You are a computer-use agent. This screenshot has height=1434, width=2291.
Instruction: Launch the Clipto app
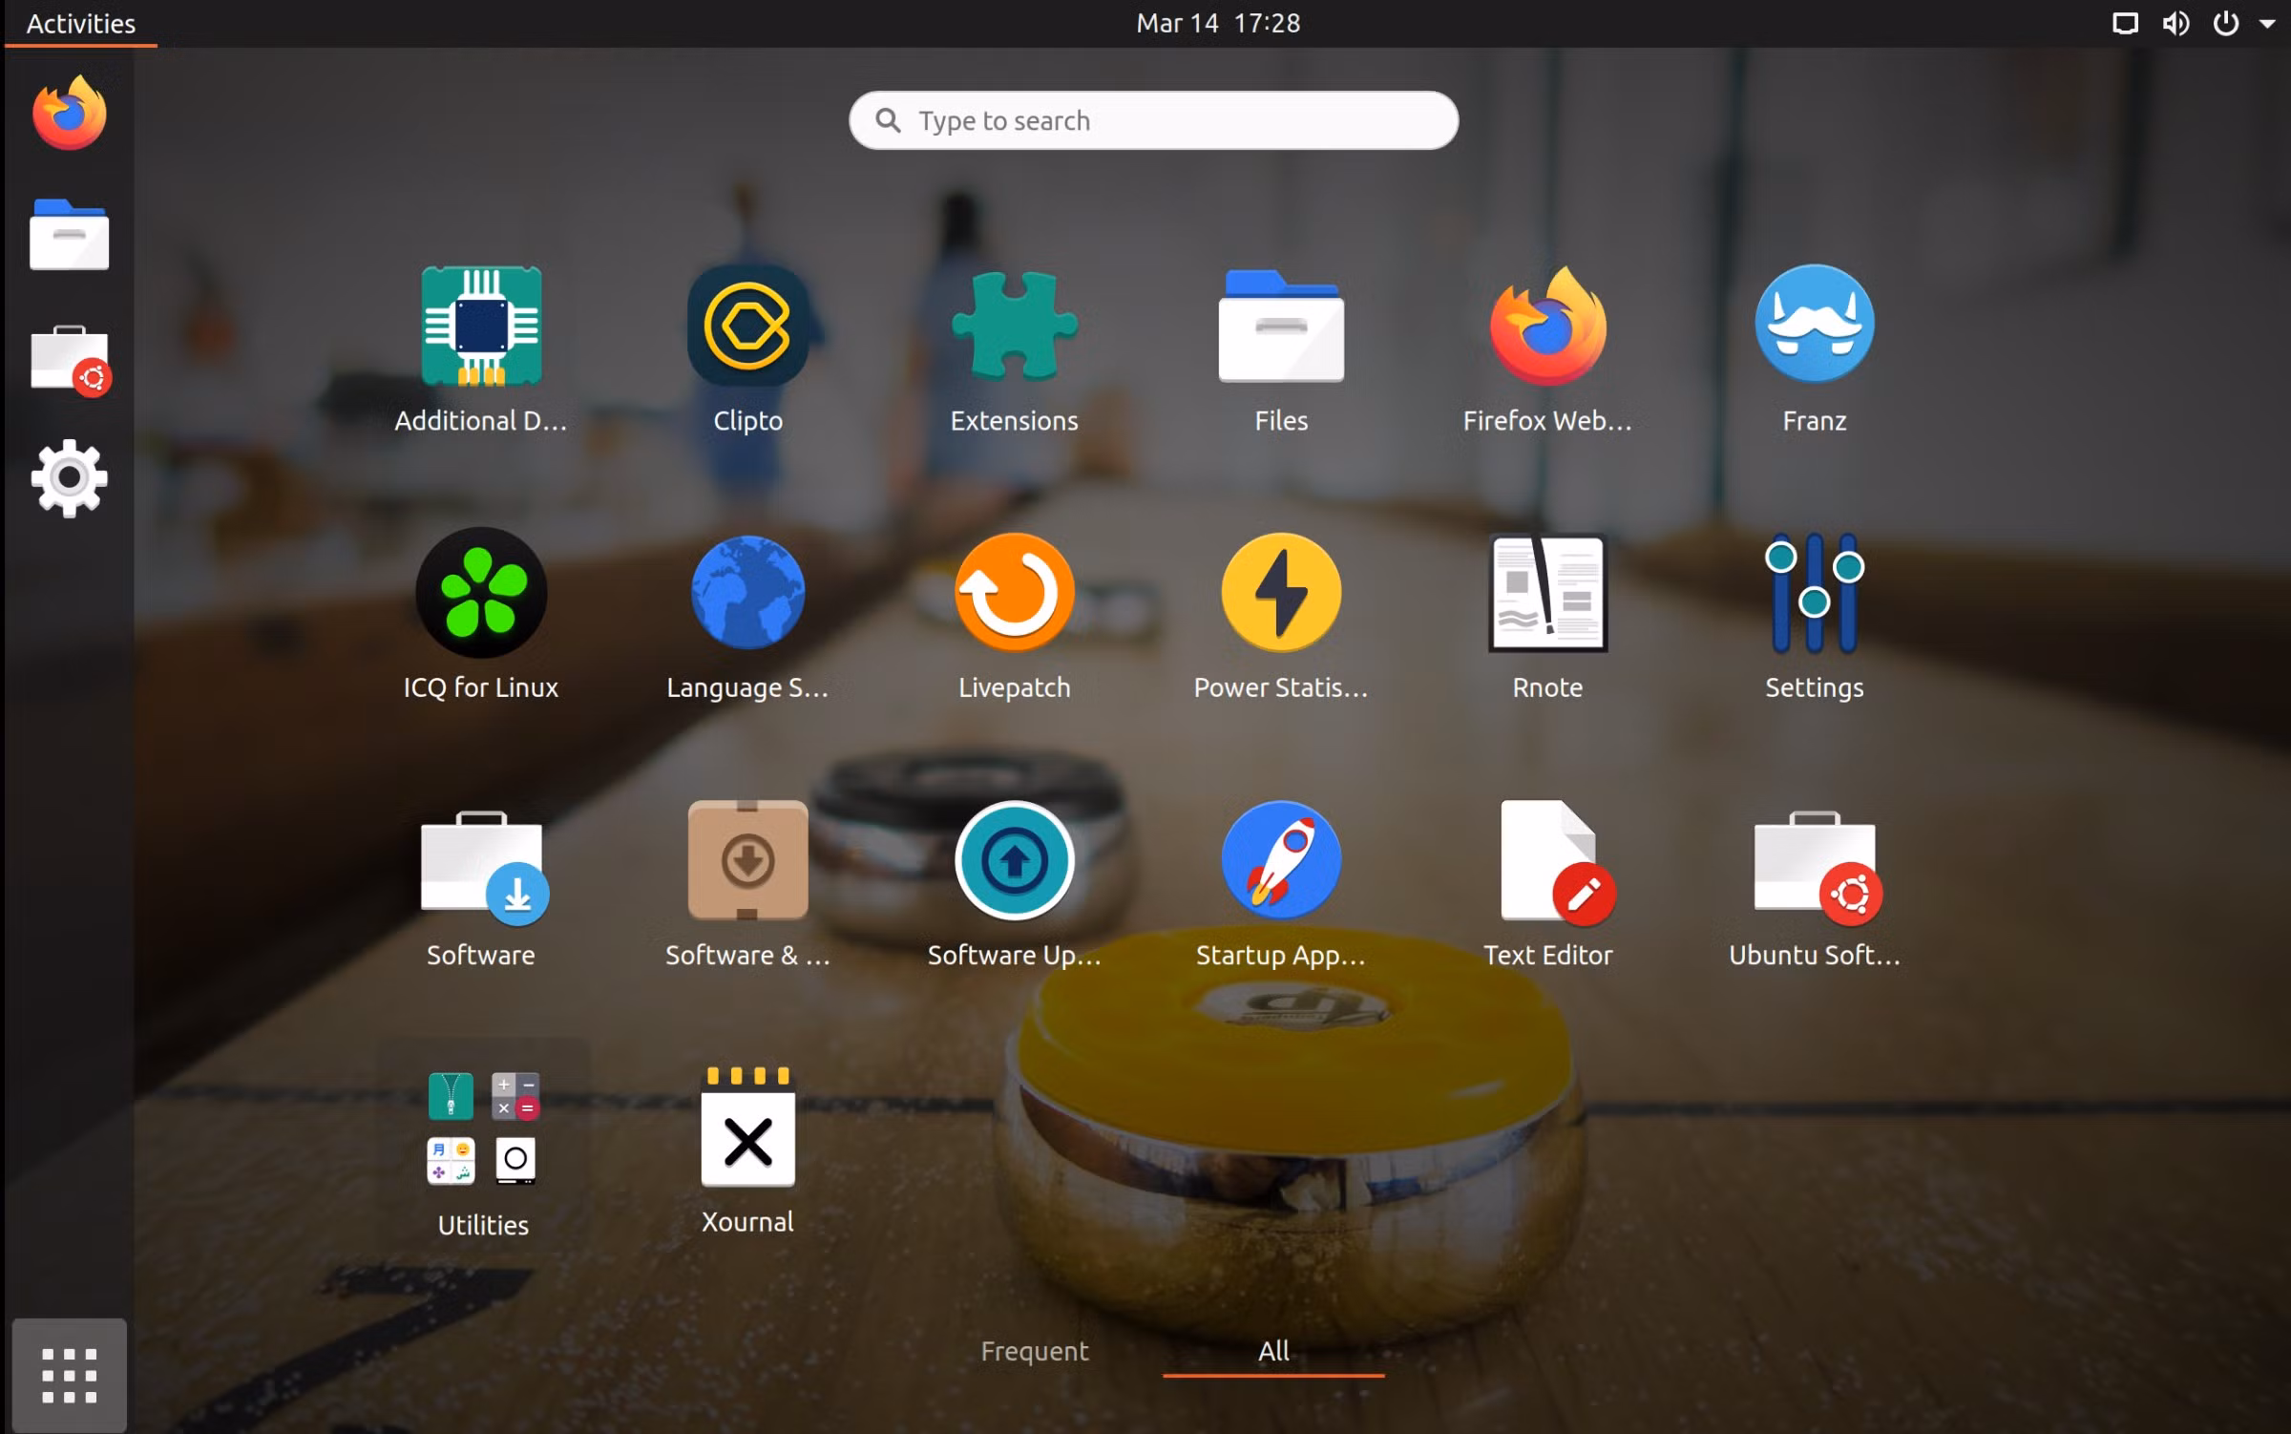tap(747, 327)
